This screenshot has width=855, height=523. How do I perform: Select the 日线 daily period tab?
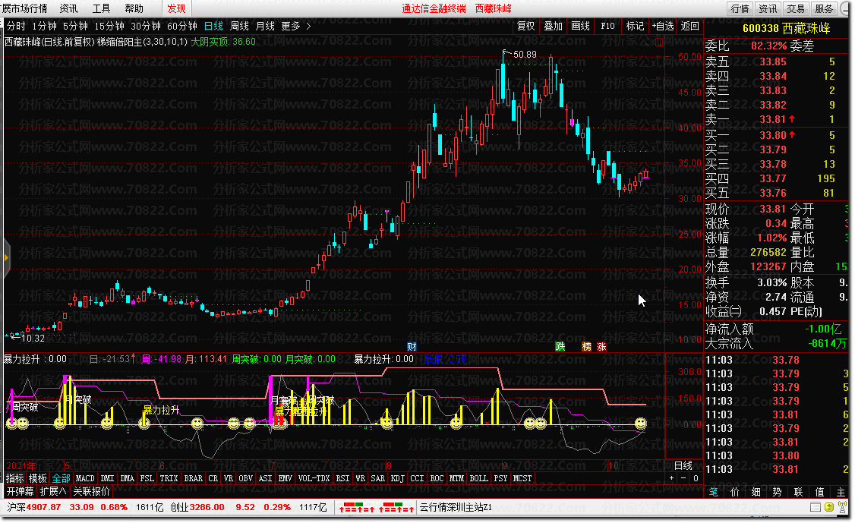(214, 26)
